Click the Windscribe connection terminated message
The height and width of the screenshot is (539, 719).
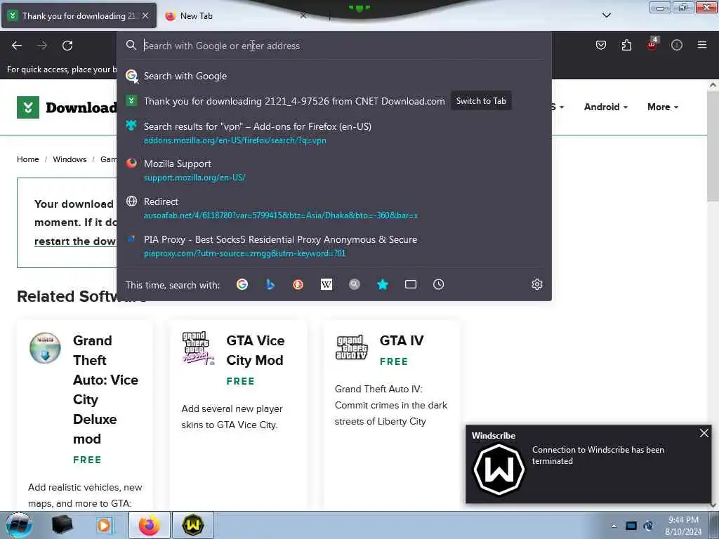(x=598, y=455)
